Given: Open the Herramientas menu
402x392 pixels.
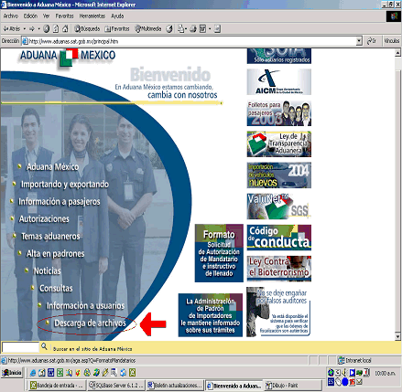Looking at the screenshot, I should pos(92,16).
